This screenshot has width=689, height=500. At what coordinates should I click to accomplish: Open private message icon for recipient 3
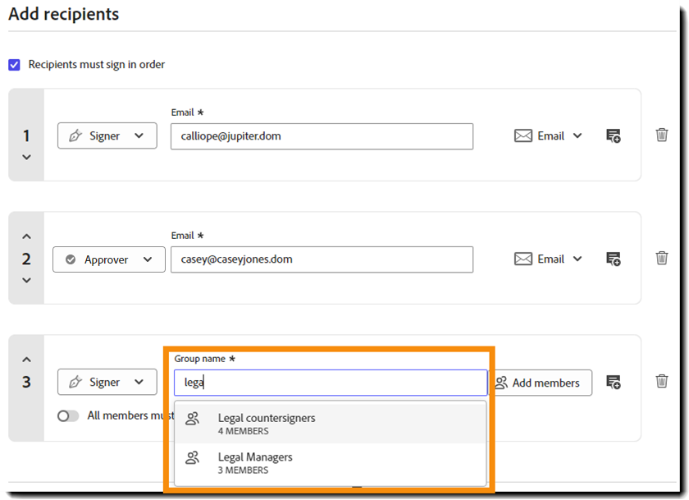pyautogui.click(x=613, y=382)
